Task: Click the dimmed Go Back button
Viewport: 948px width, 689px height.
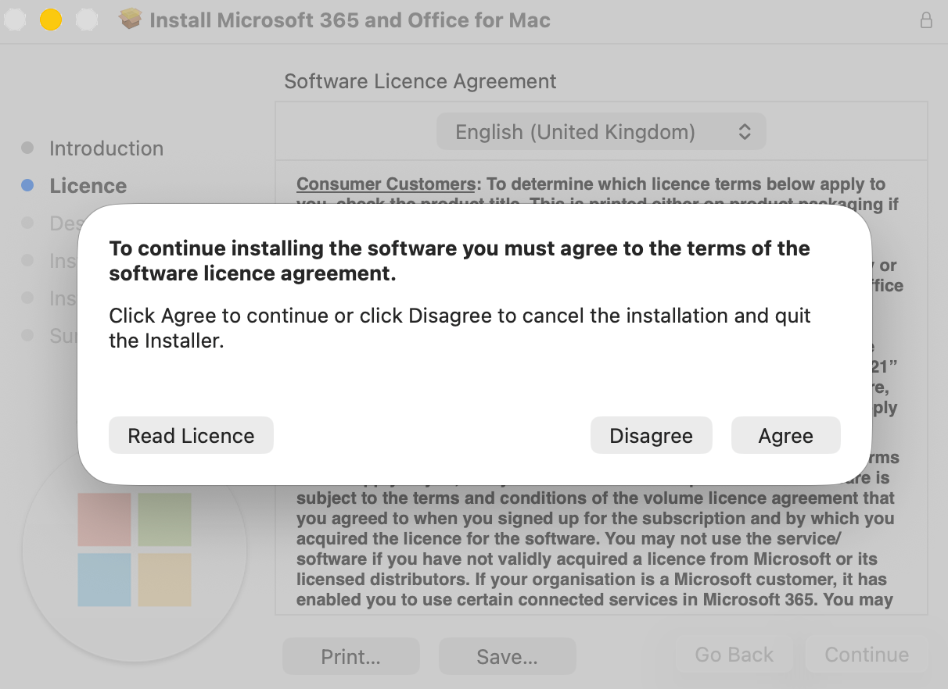Action: click(734, 655)
